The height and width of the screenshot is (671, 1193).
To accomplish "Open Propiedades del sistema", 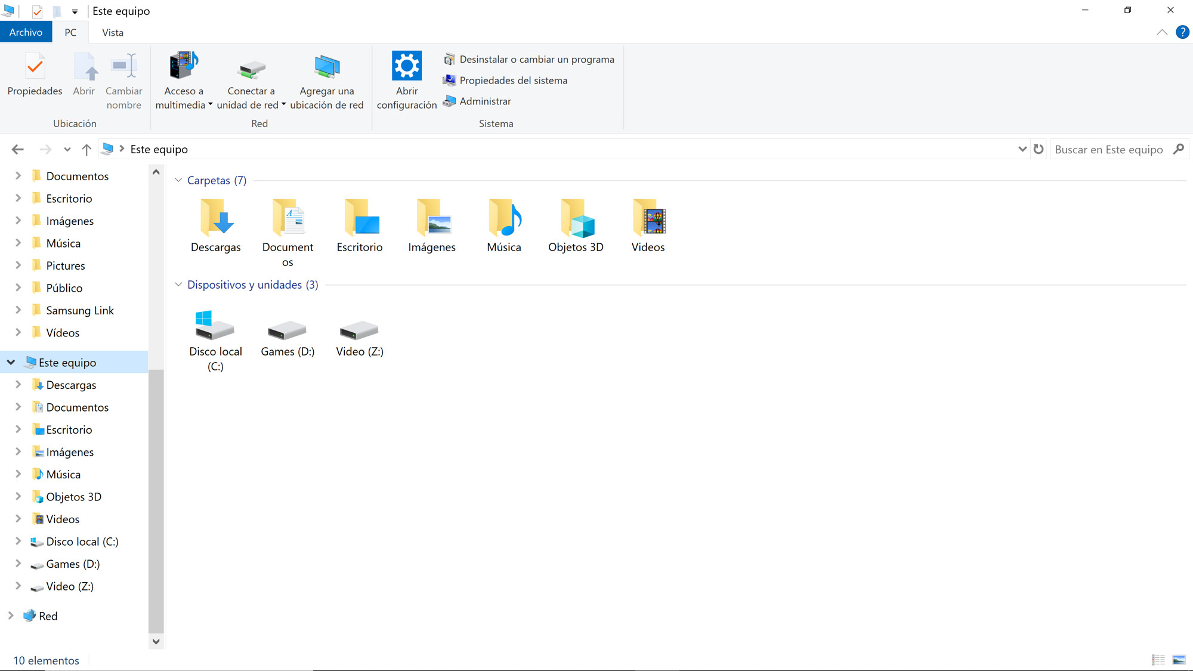I will [505, 80].
